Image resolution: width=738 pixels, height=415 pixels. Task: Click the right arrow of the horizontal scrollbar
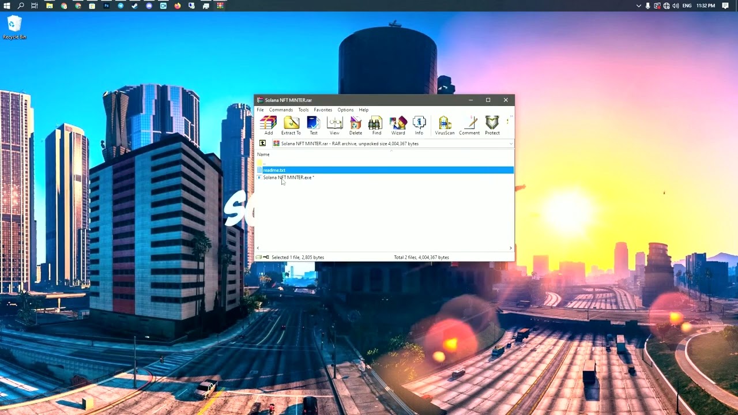(x=510, y=248)
